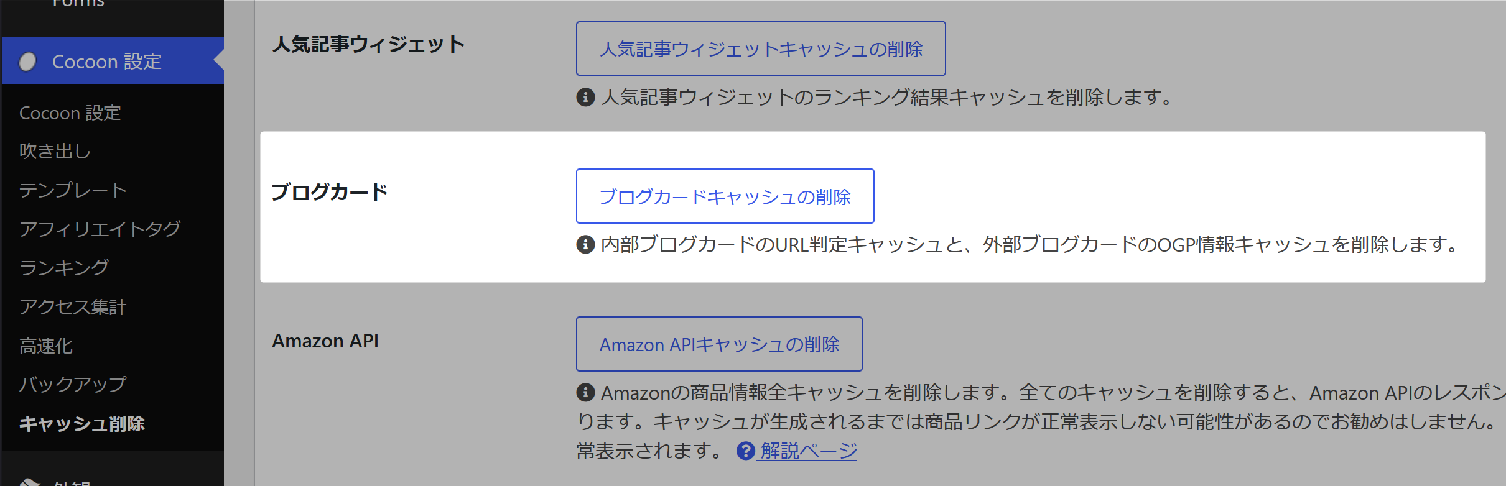1506x486 pixels.
Task: Click info icon beside ブログカード cache description
Action: [x=585, y=245]
